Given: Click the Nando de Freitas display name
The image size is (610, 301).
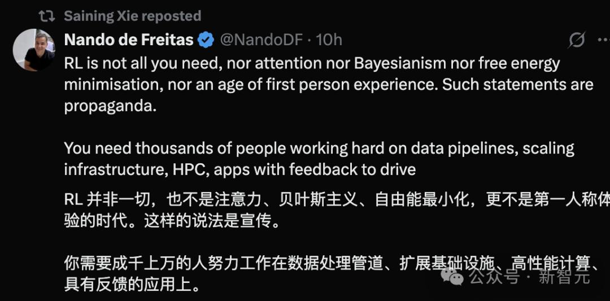Looking at the screenshot, I should pyautogui.click(x=129, y=40).
